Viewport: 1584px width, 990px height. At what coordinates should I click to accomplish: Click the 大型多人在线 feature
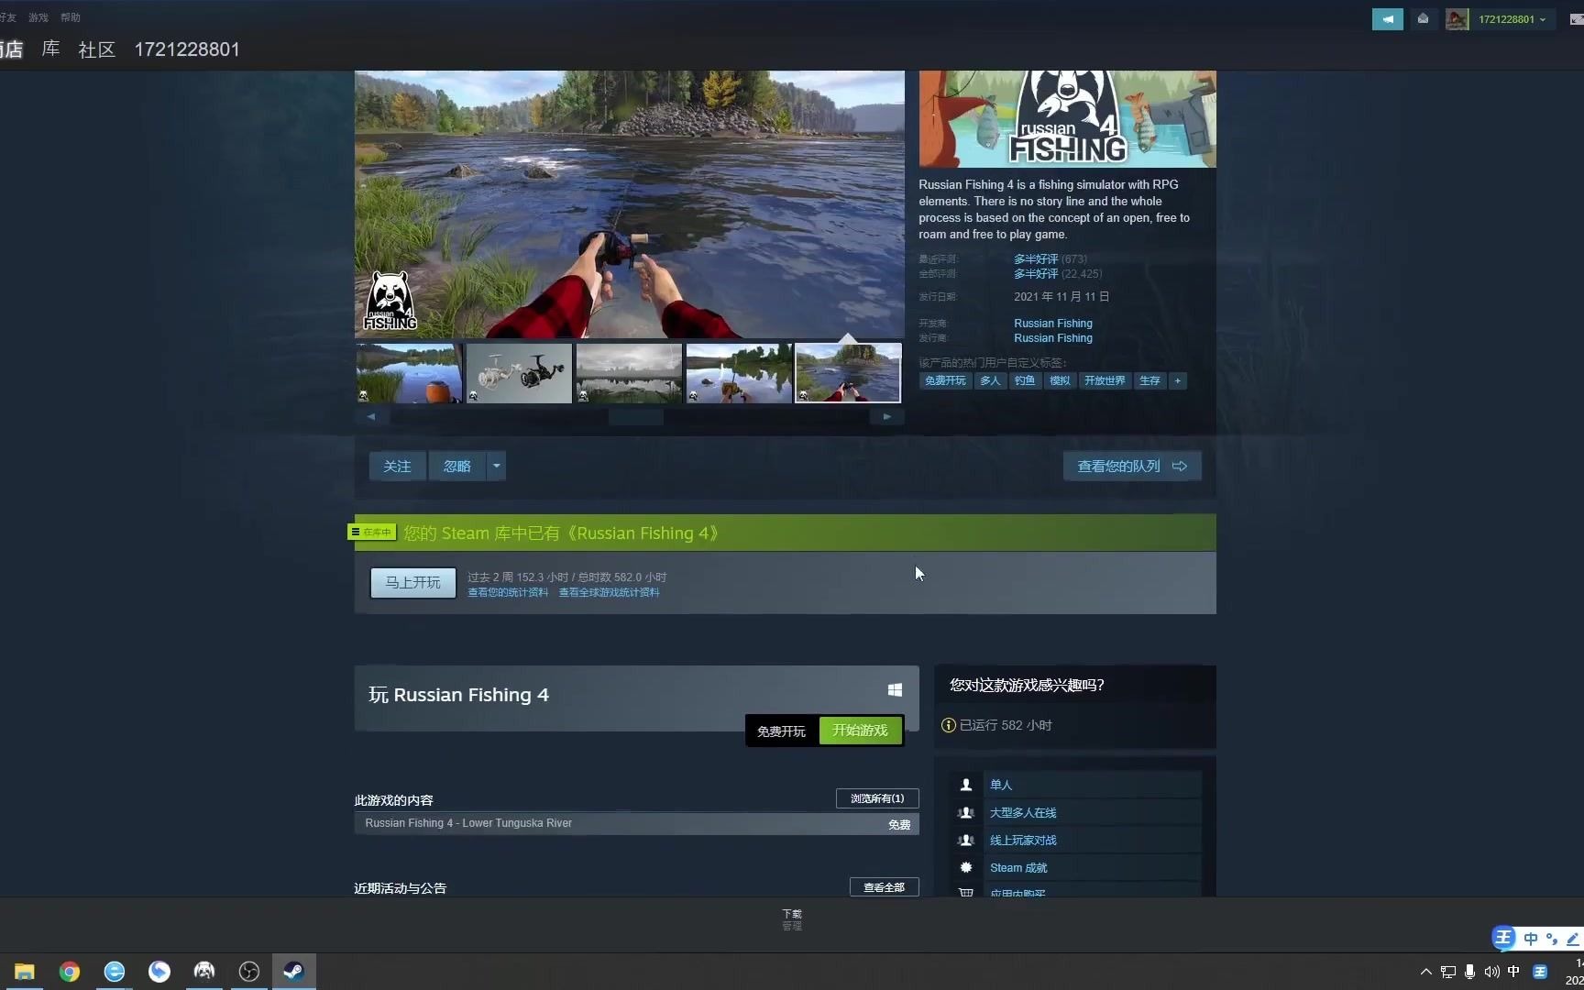click(x=1023, y=813)
